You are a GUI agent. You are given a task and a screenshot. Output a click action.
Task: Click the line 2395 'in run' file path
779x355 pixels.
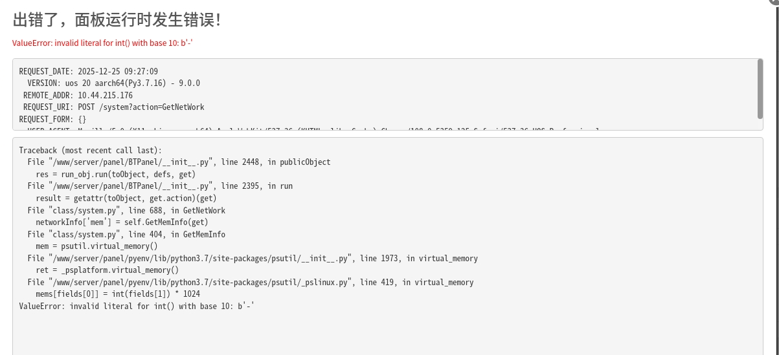pos(160,186)
